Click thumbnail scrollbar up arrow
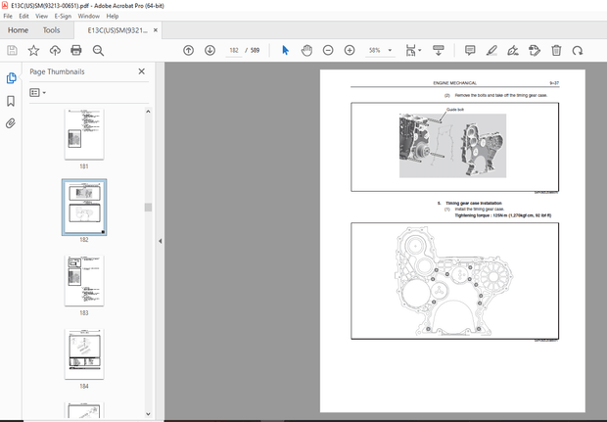607x422 pixels. click(148, 112)
